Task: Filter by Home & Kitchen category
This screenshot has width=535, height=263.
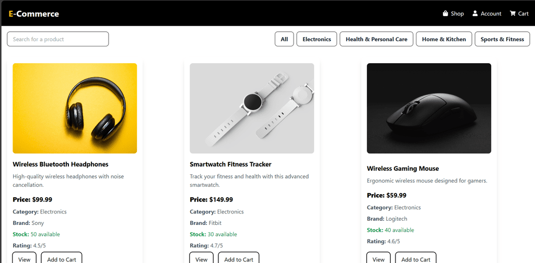Action: pos(444,39)
